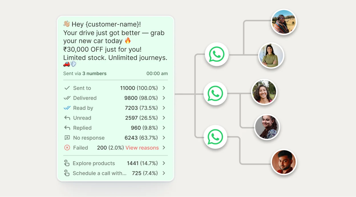This screenshot has width=356, height=197.
Task: Expand the Schedule a call with row chevron
Action: [x=164, y=173]
